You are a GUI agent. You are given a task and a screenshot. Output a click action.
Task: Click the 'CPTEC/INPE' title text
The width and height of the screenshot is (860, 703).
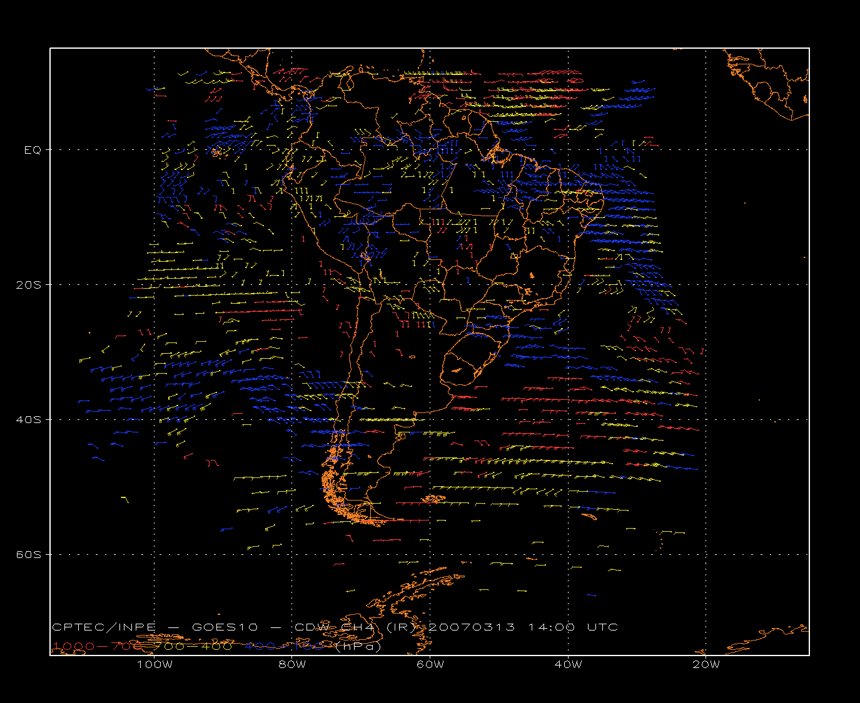click(x=104, y=627)
